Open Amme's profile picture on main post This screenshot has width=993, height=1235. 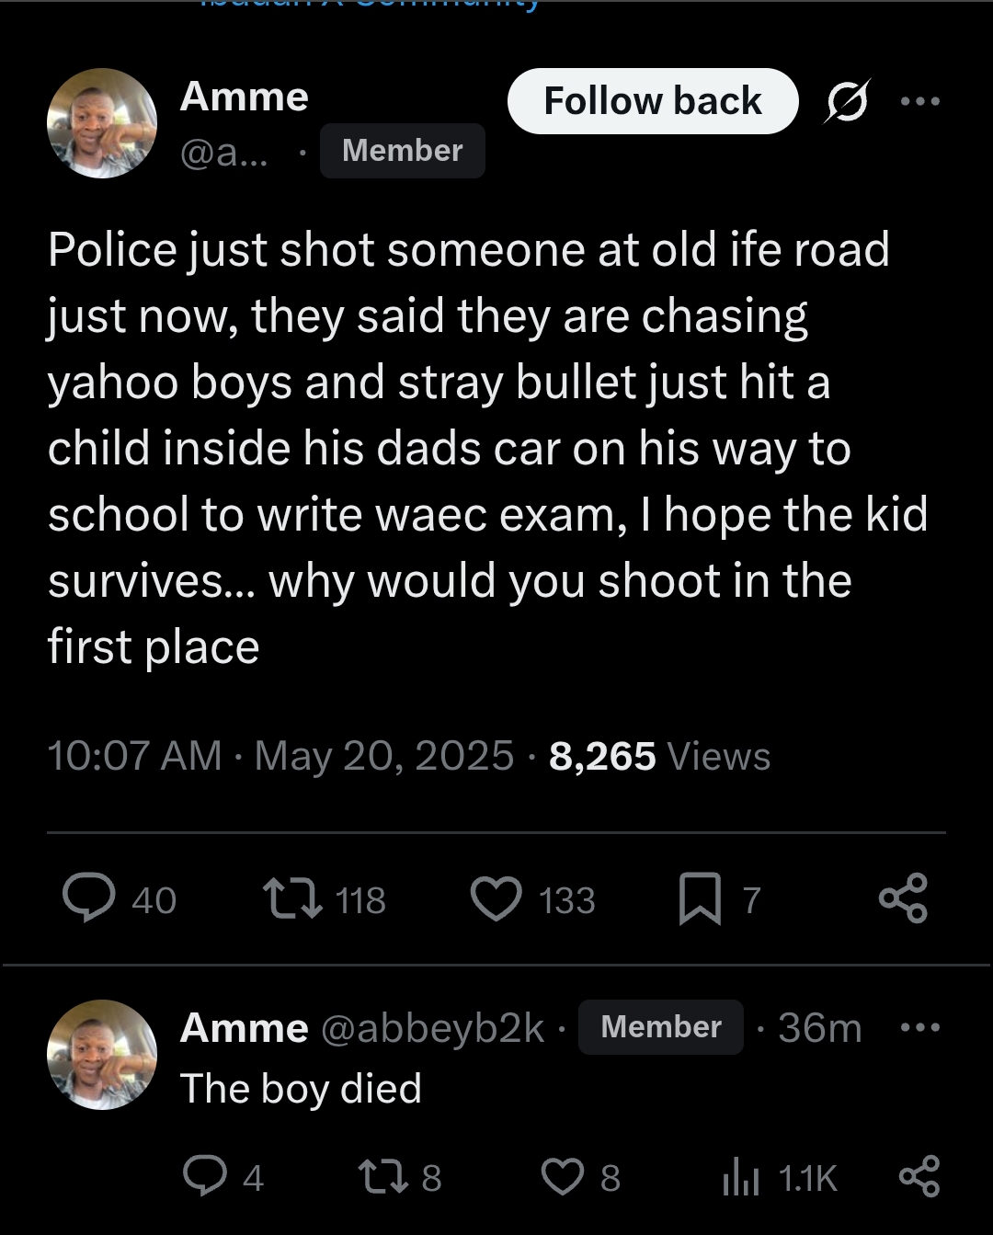point(102,123)
